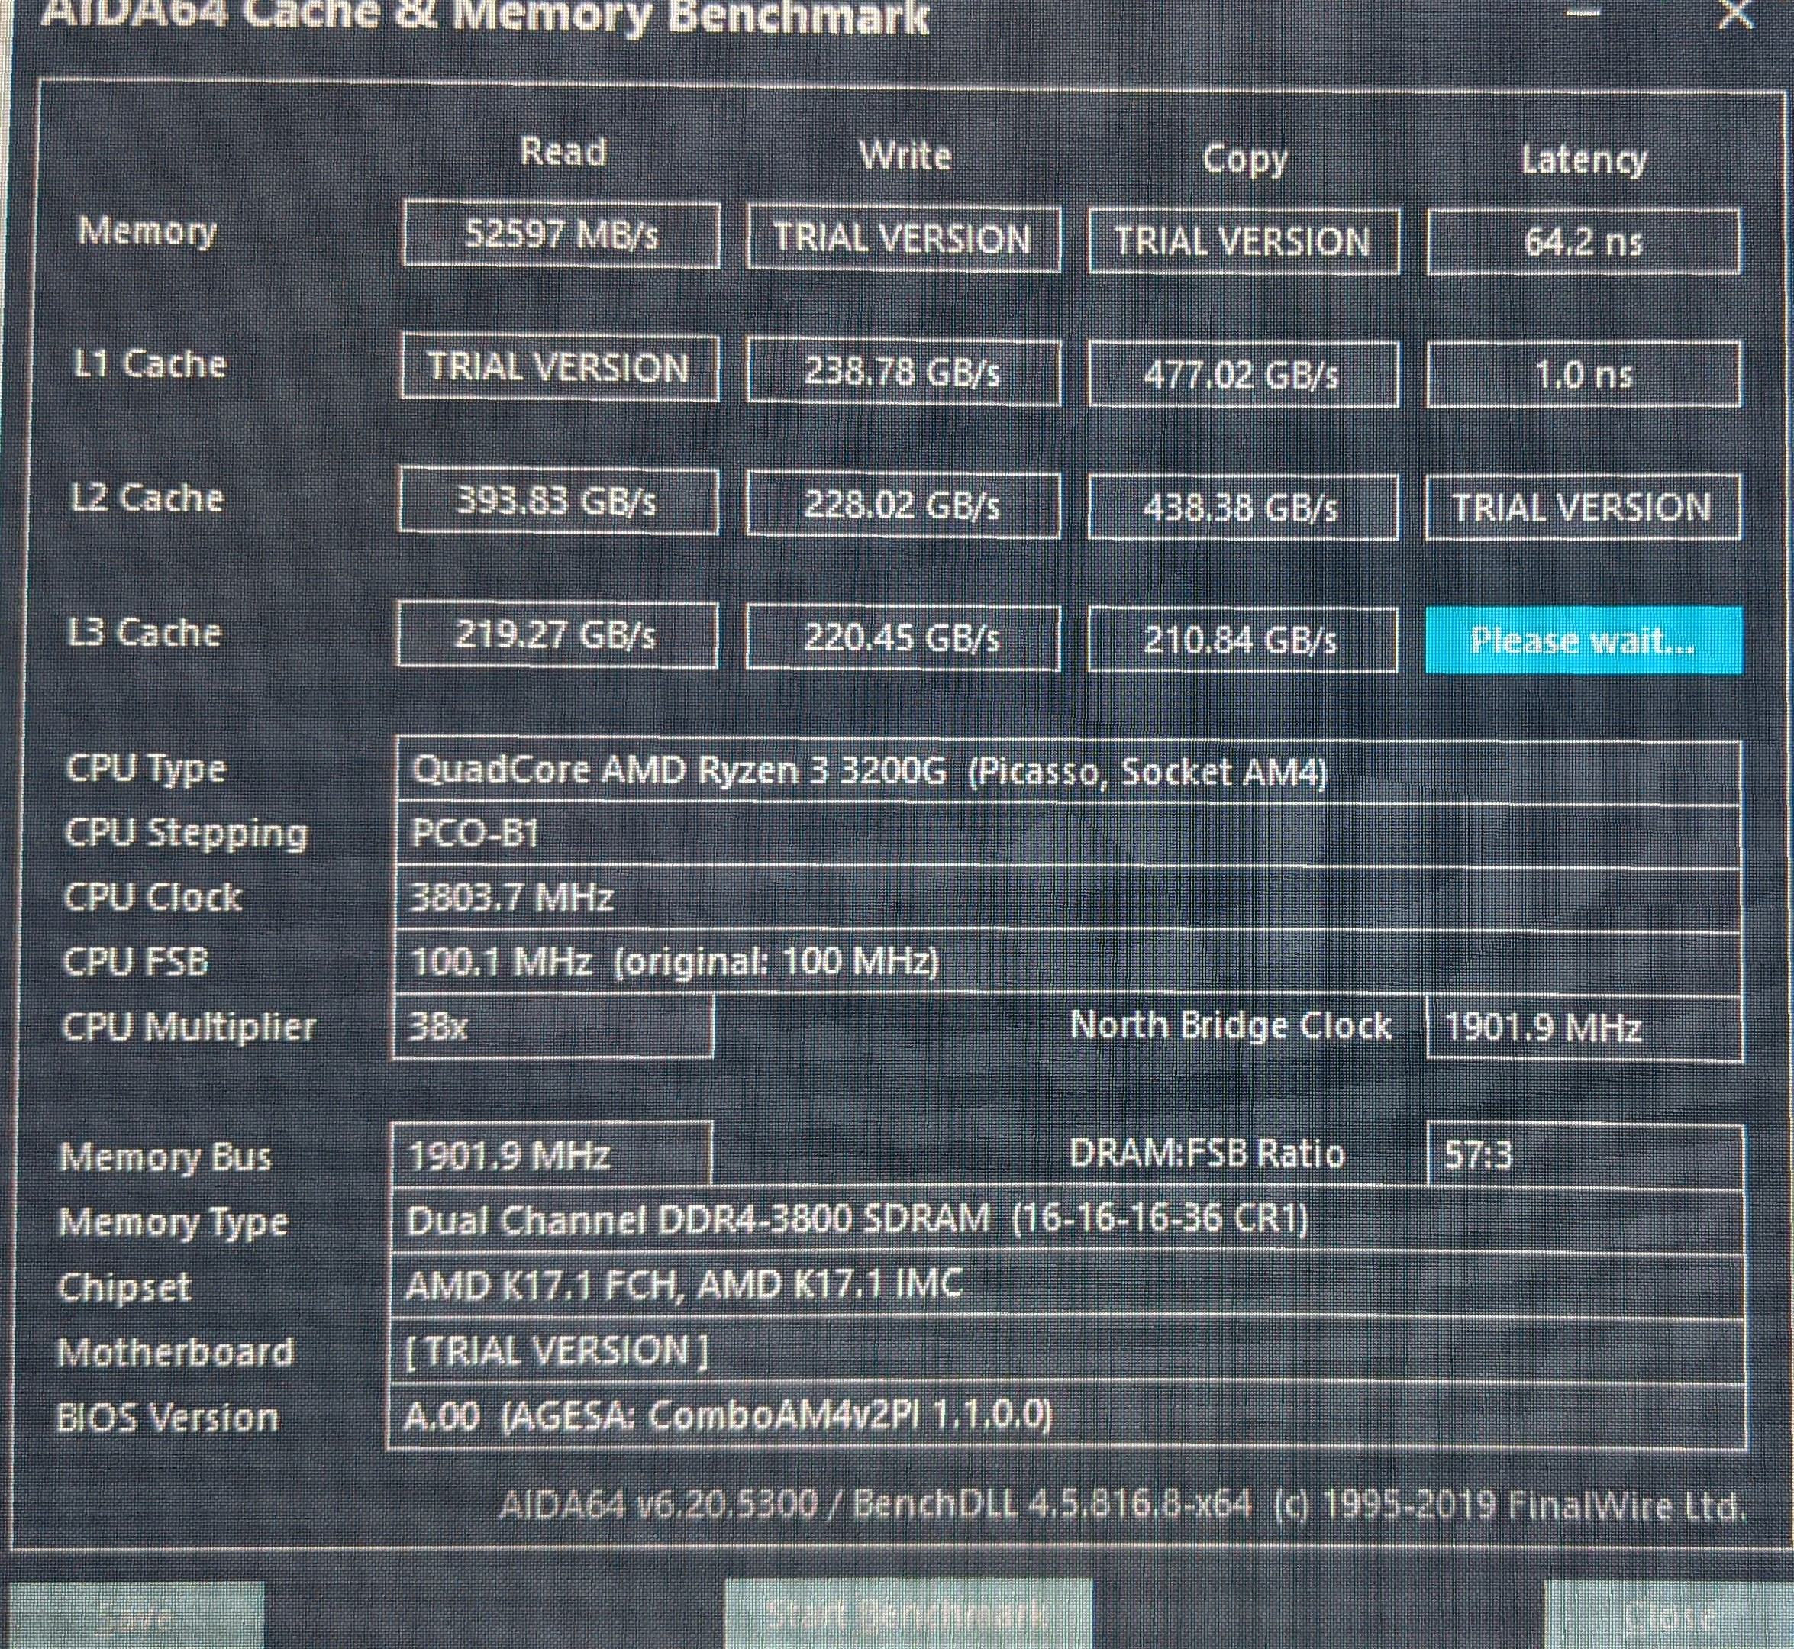
Task: Click the Memory row label
Action: [x=147, y=232]
